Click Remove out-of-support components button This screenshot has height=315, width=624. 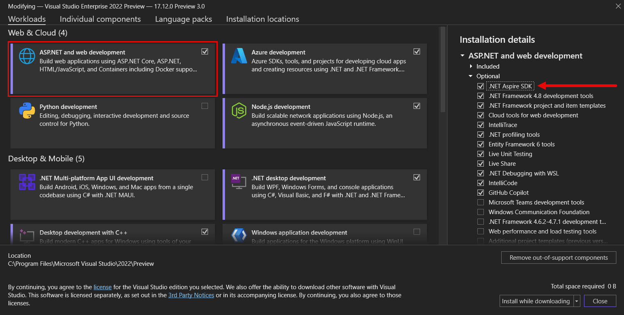coord(559,258)
